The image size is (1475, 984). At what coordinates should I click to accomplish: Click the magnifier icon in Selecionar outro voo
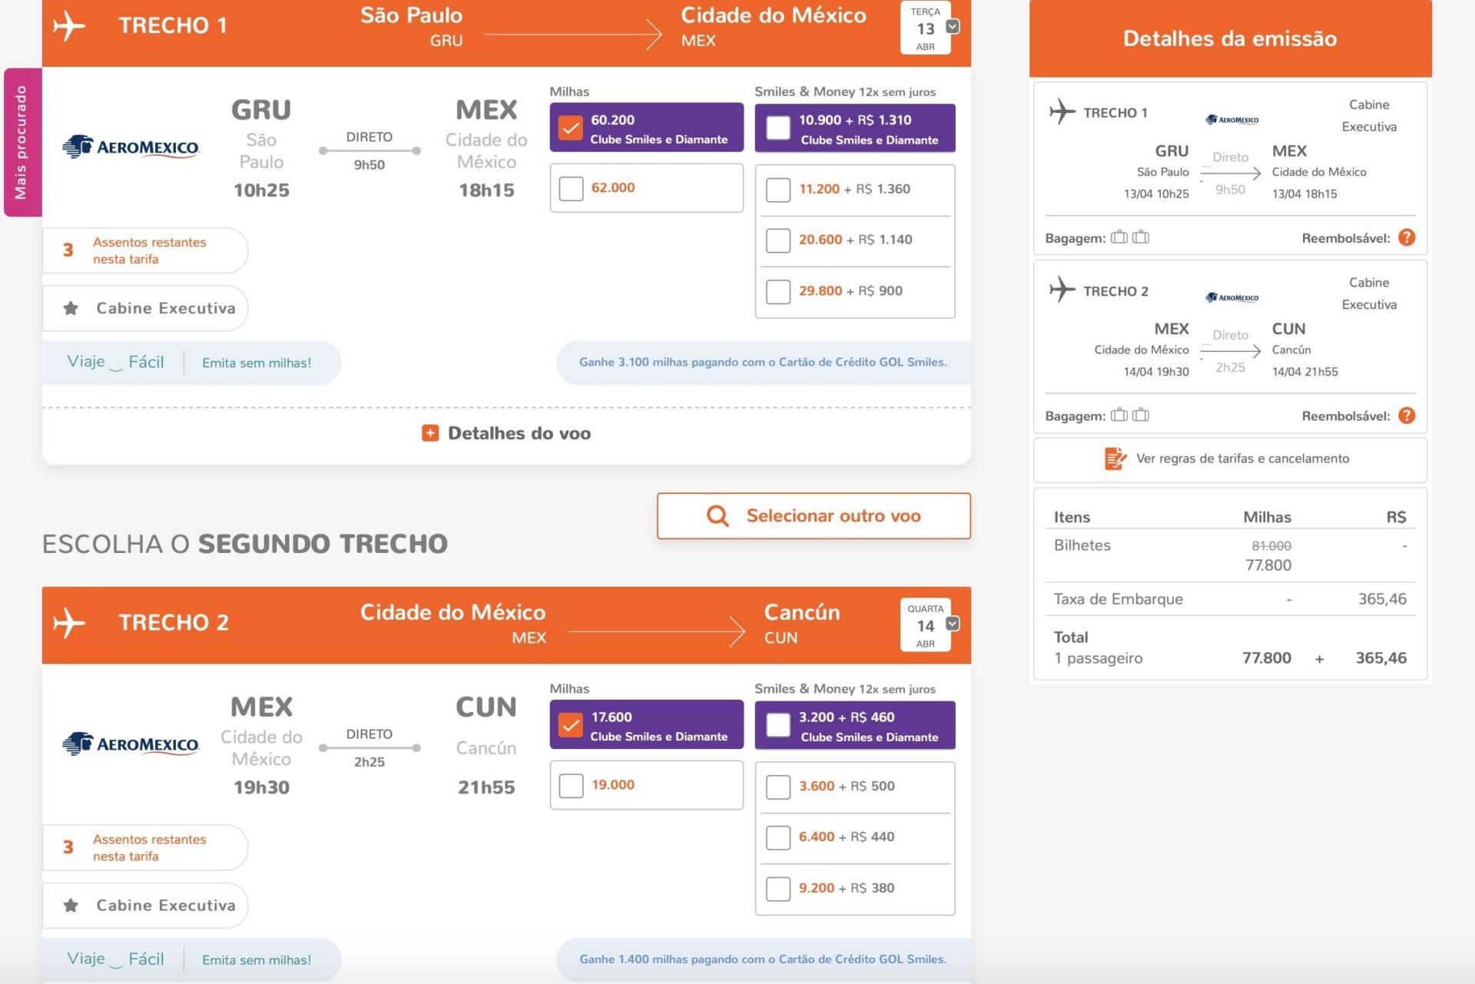(718, 515)
